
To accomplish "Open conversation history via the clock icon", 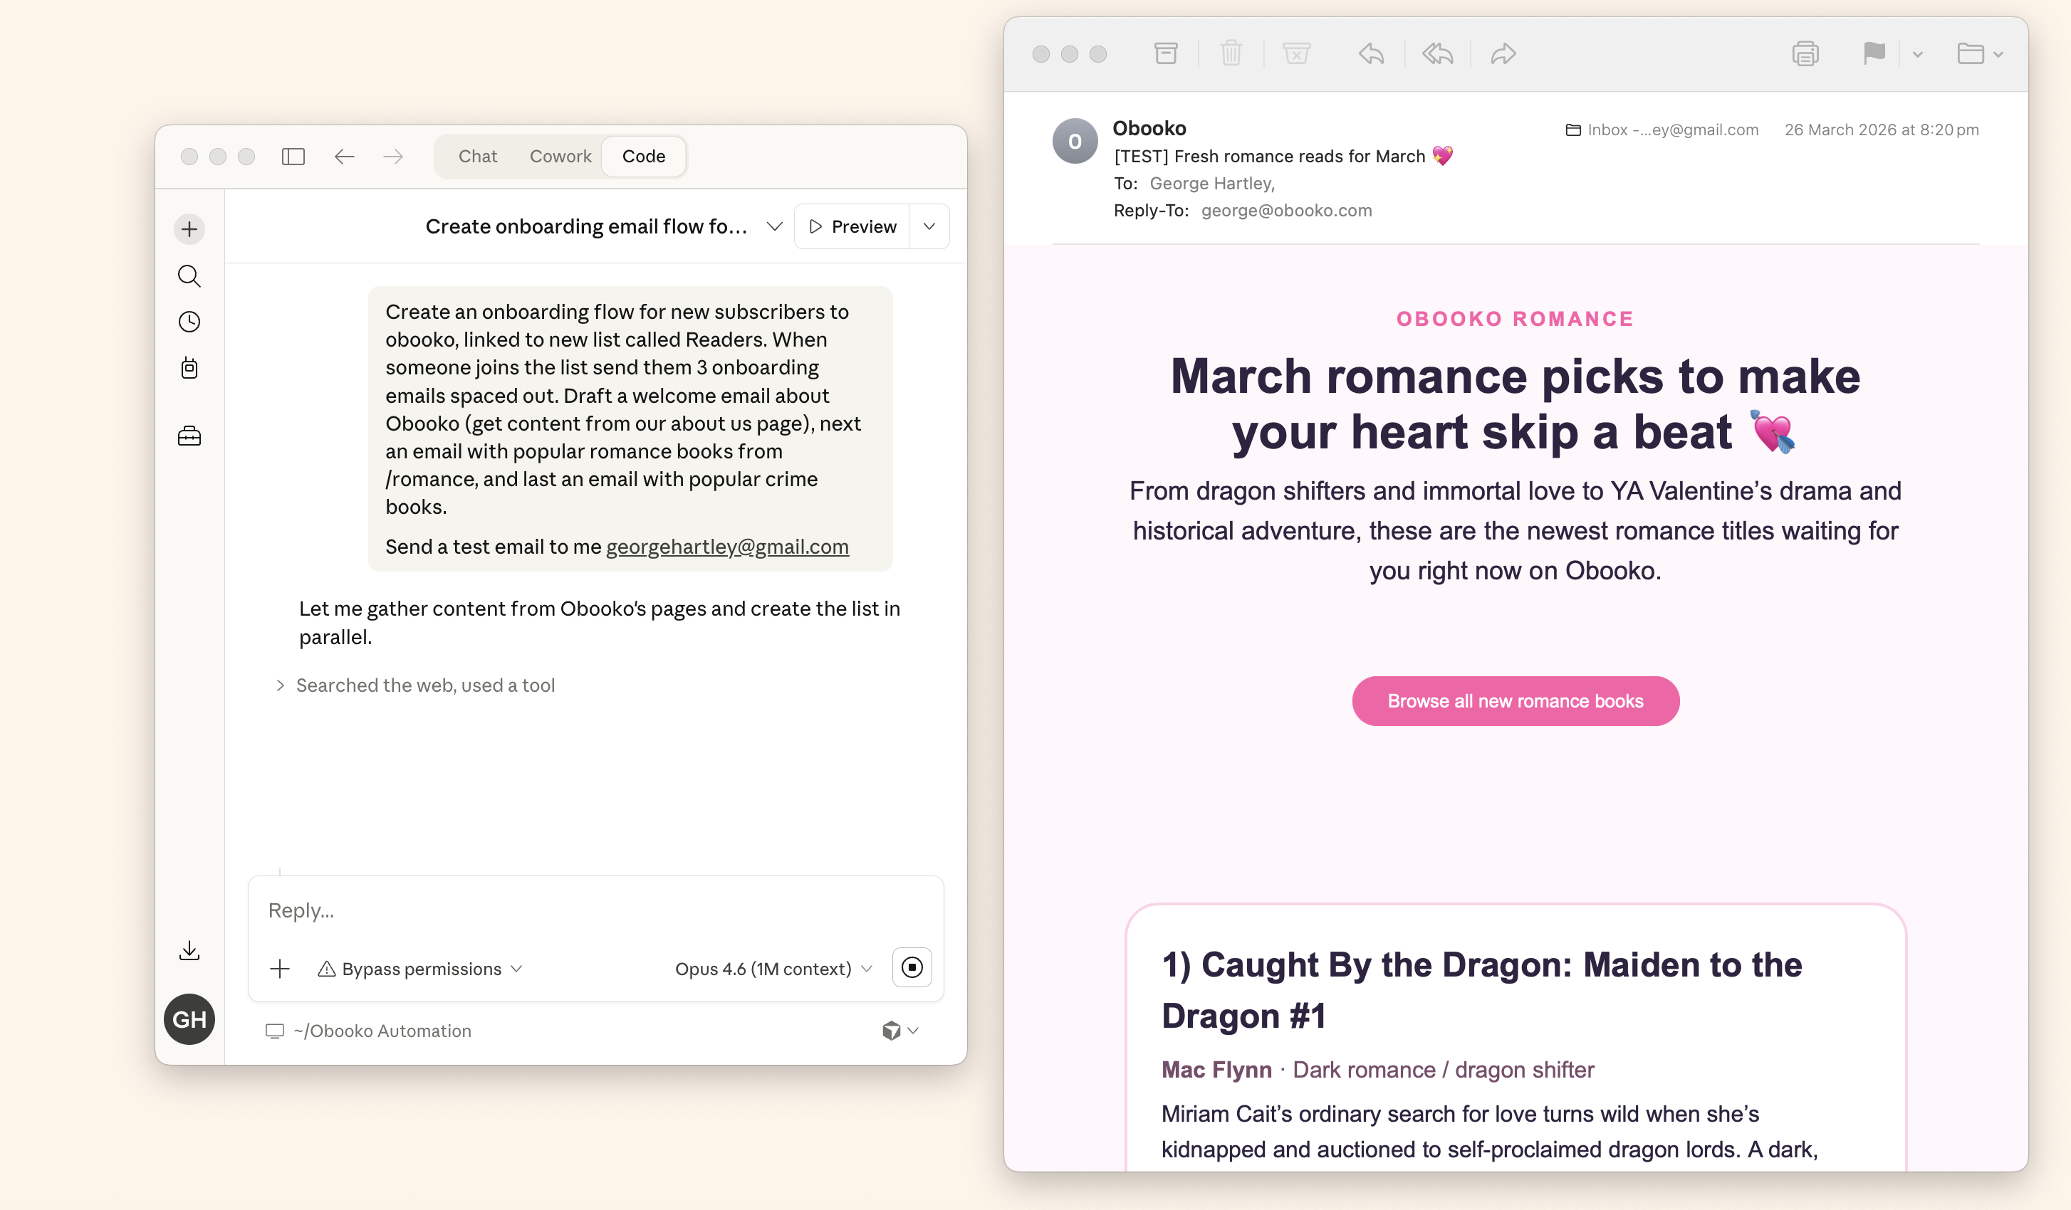I will pos(189,321).
